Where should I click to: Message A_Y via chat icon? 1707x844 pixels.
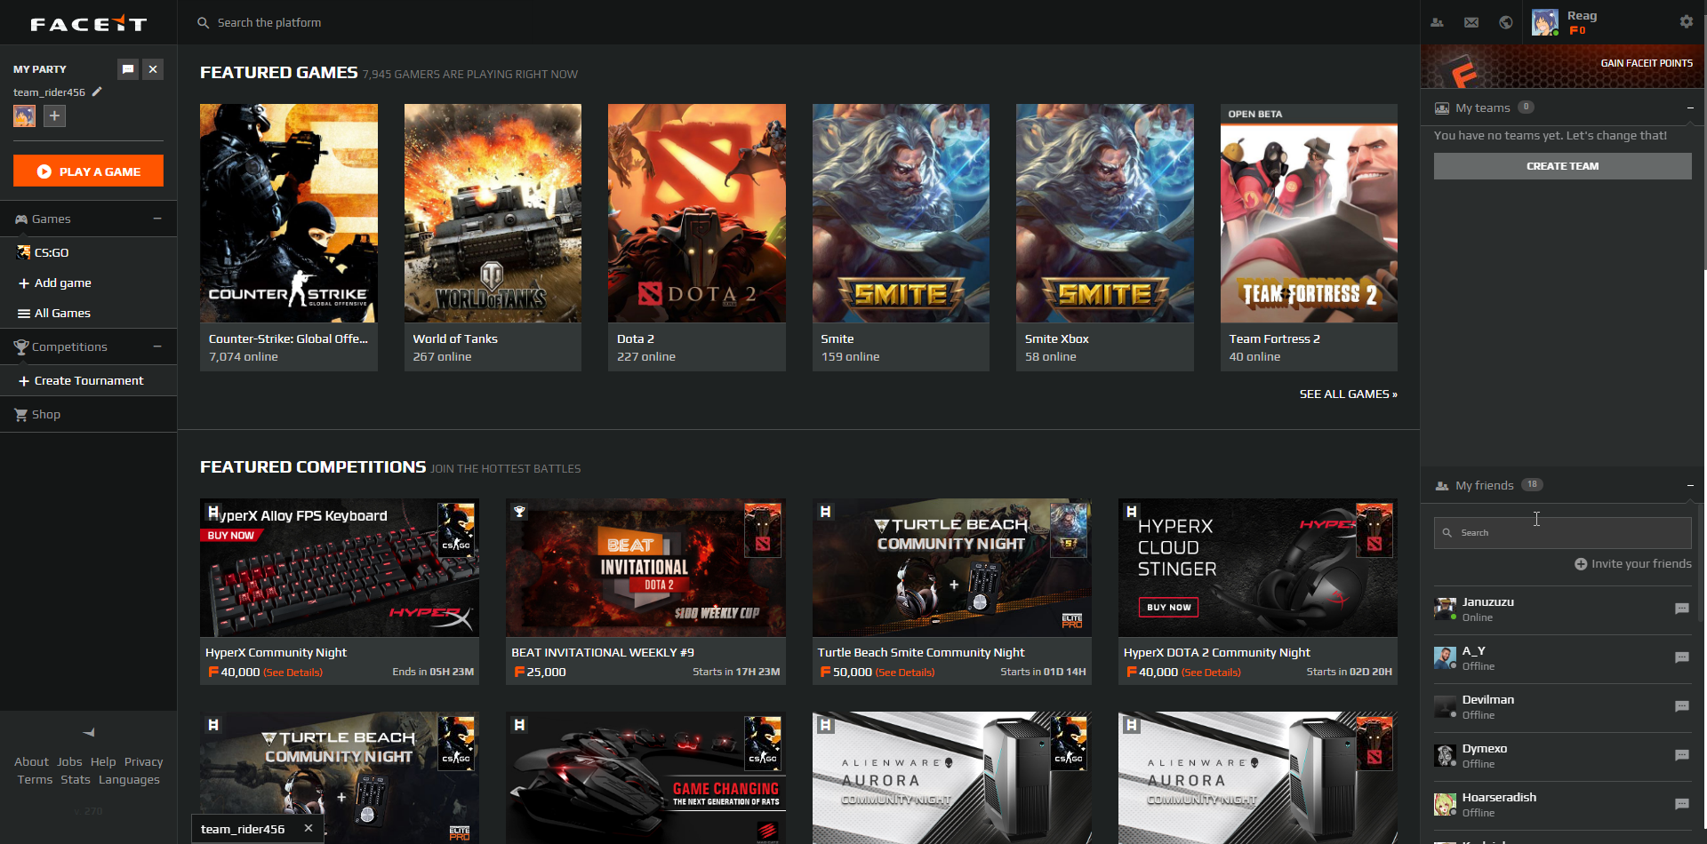[x=1682, y=657]
